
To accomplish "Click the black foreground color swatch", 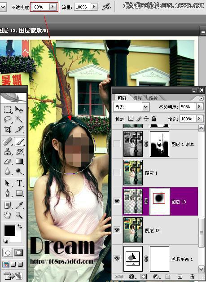I will [x=10, y=230].
